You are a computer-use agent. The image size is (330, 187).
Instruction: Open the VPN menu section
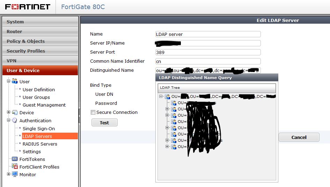tap(40, 61)
